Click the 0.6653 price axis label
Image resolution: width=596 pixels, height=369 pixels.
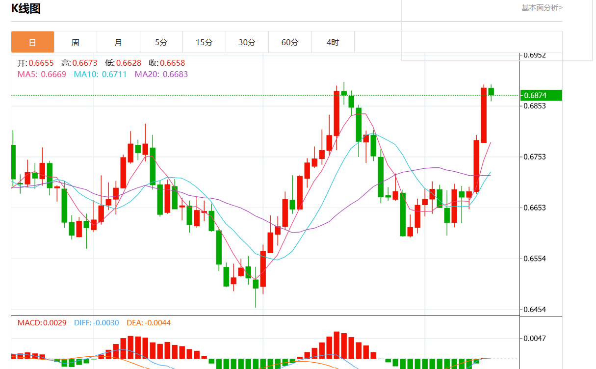pos(535,208)
